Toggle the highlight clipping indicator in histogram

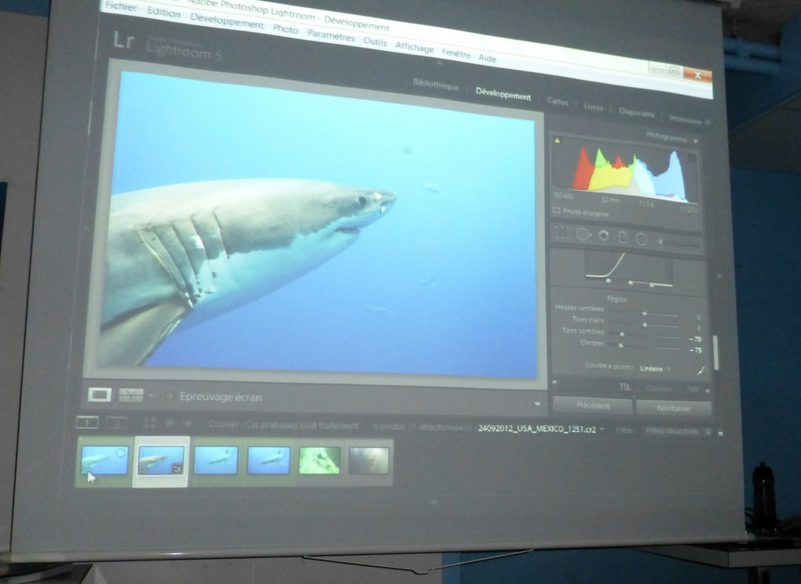pyautogui.click(x=691, y=157)
